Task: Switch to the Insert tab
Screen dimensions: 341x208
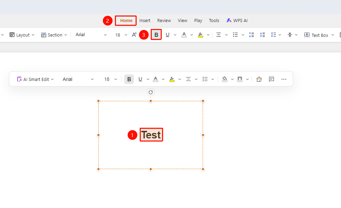Action: [x=145, y=20]
